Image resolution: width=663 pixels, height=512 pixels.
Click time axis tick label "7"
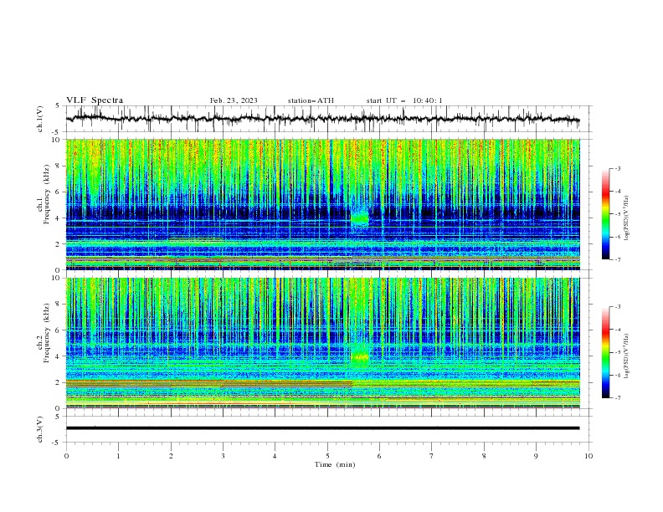click(x=432, y=456)
